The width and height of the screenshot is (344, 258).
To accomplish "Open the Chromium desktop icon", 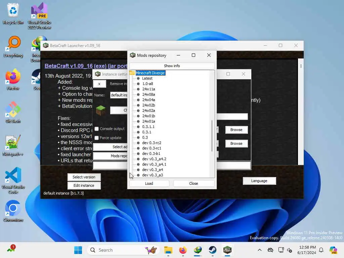I will pos(13,211).
